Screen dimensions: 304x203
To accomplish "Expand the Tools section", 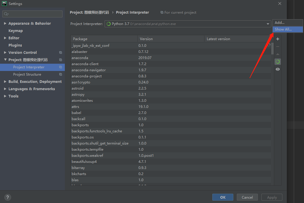I will pyautogui.click(x=5, y=96).
